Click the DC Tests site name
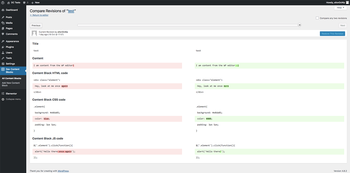Image resolution: width=350 pixels, height=173 pixels. (x=16, y=2)
